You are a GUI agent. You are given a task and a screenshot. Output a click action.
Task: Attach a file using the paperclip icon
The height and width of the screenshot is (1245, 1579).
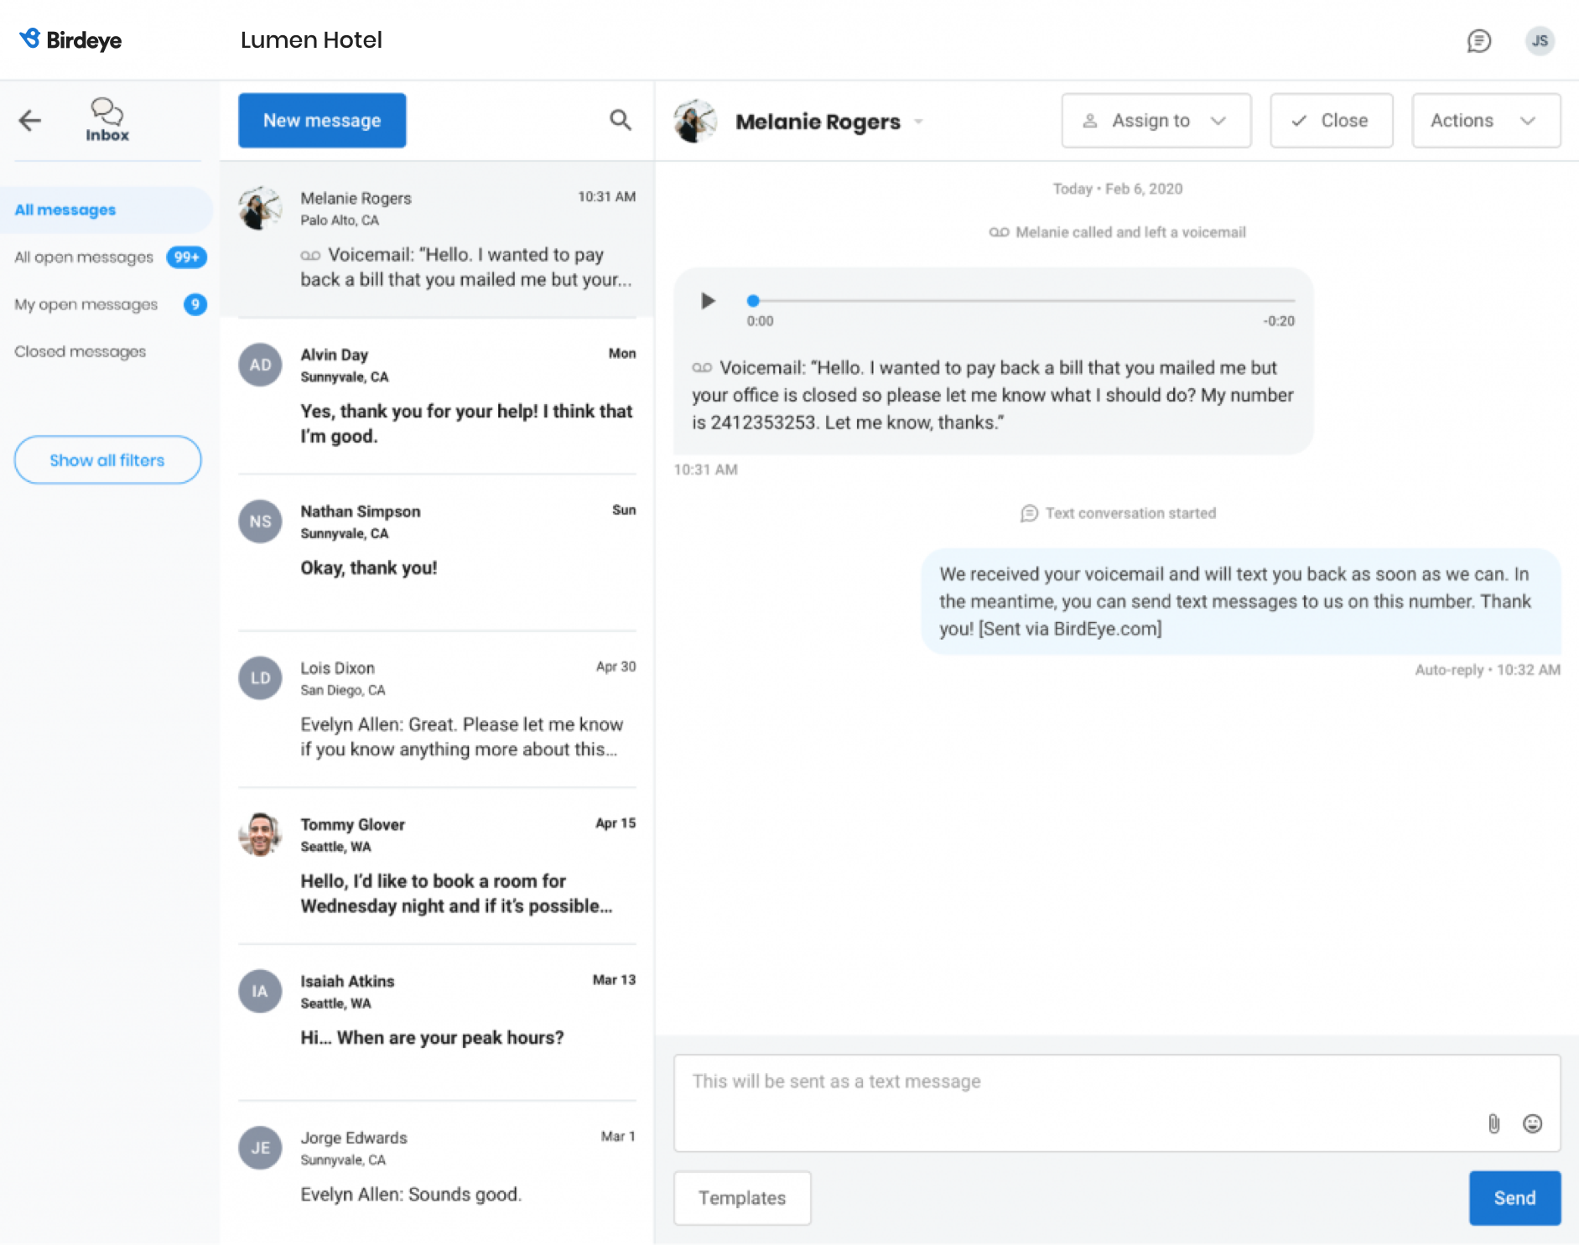point(1493,1123)
